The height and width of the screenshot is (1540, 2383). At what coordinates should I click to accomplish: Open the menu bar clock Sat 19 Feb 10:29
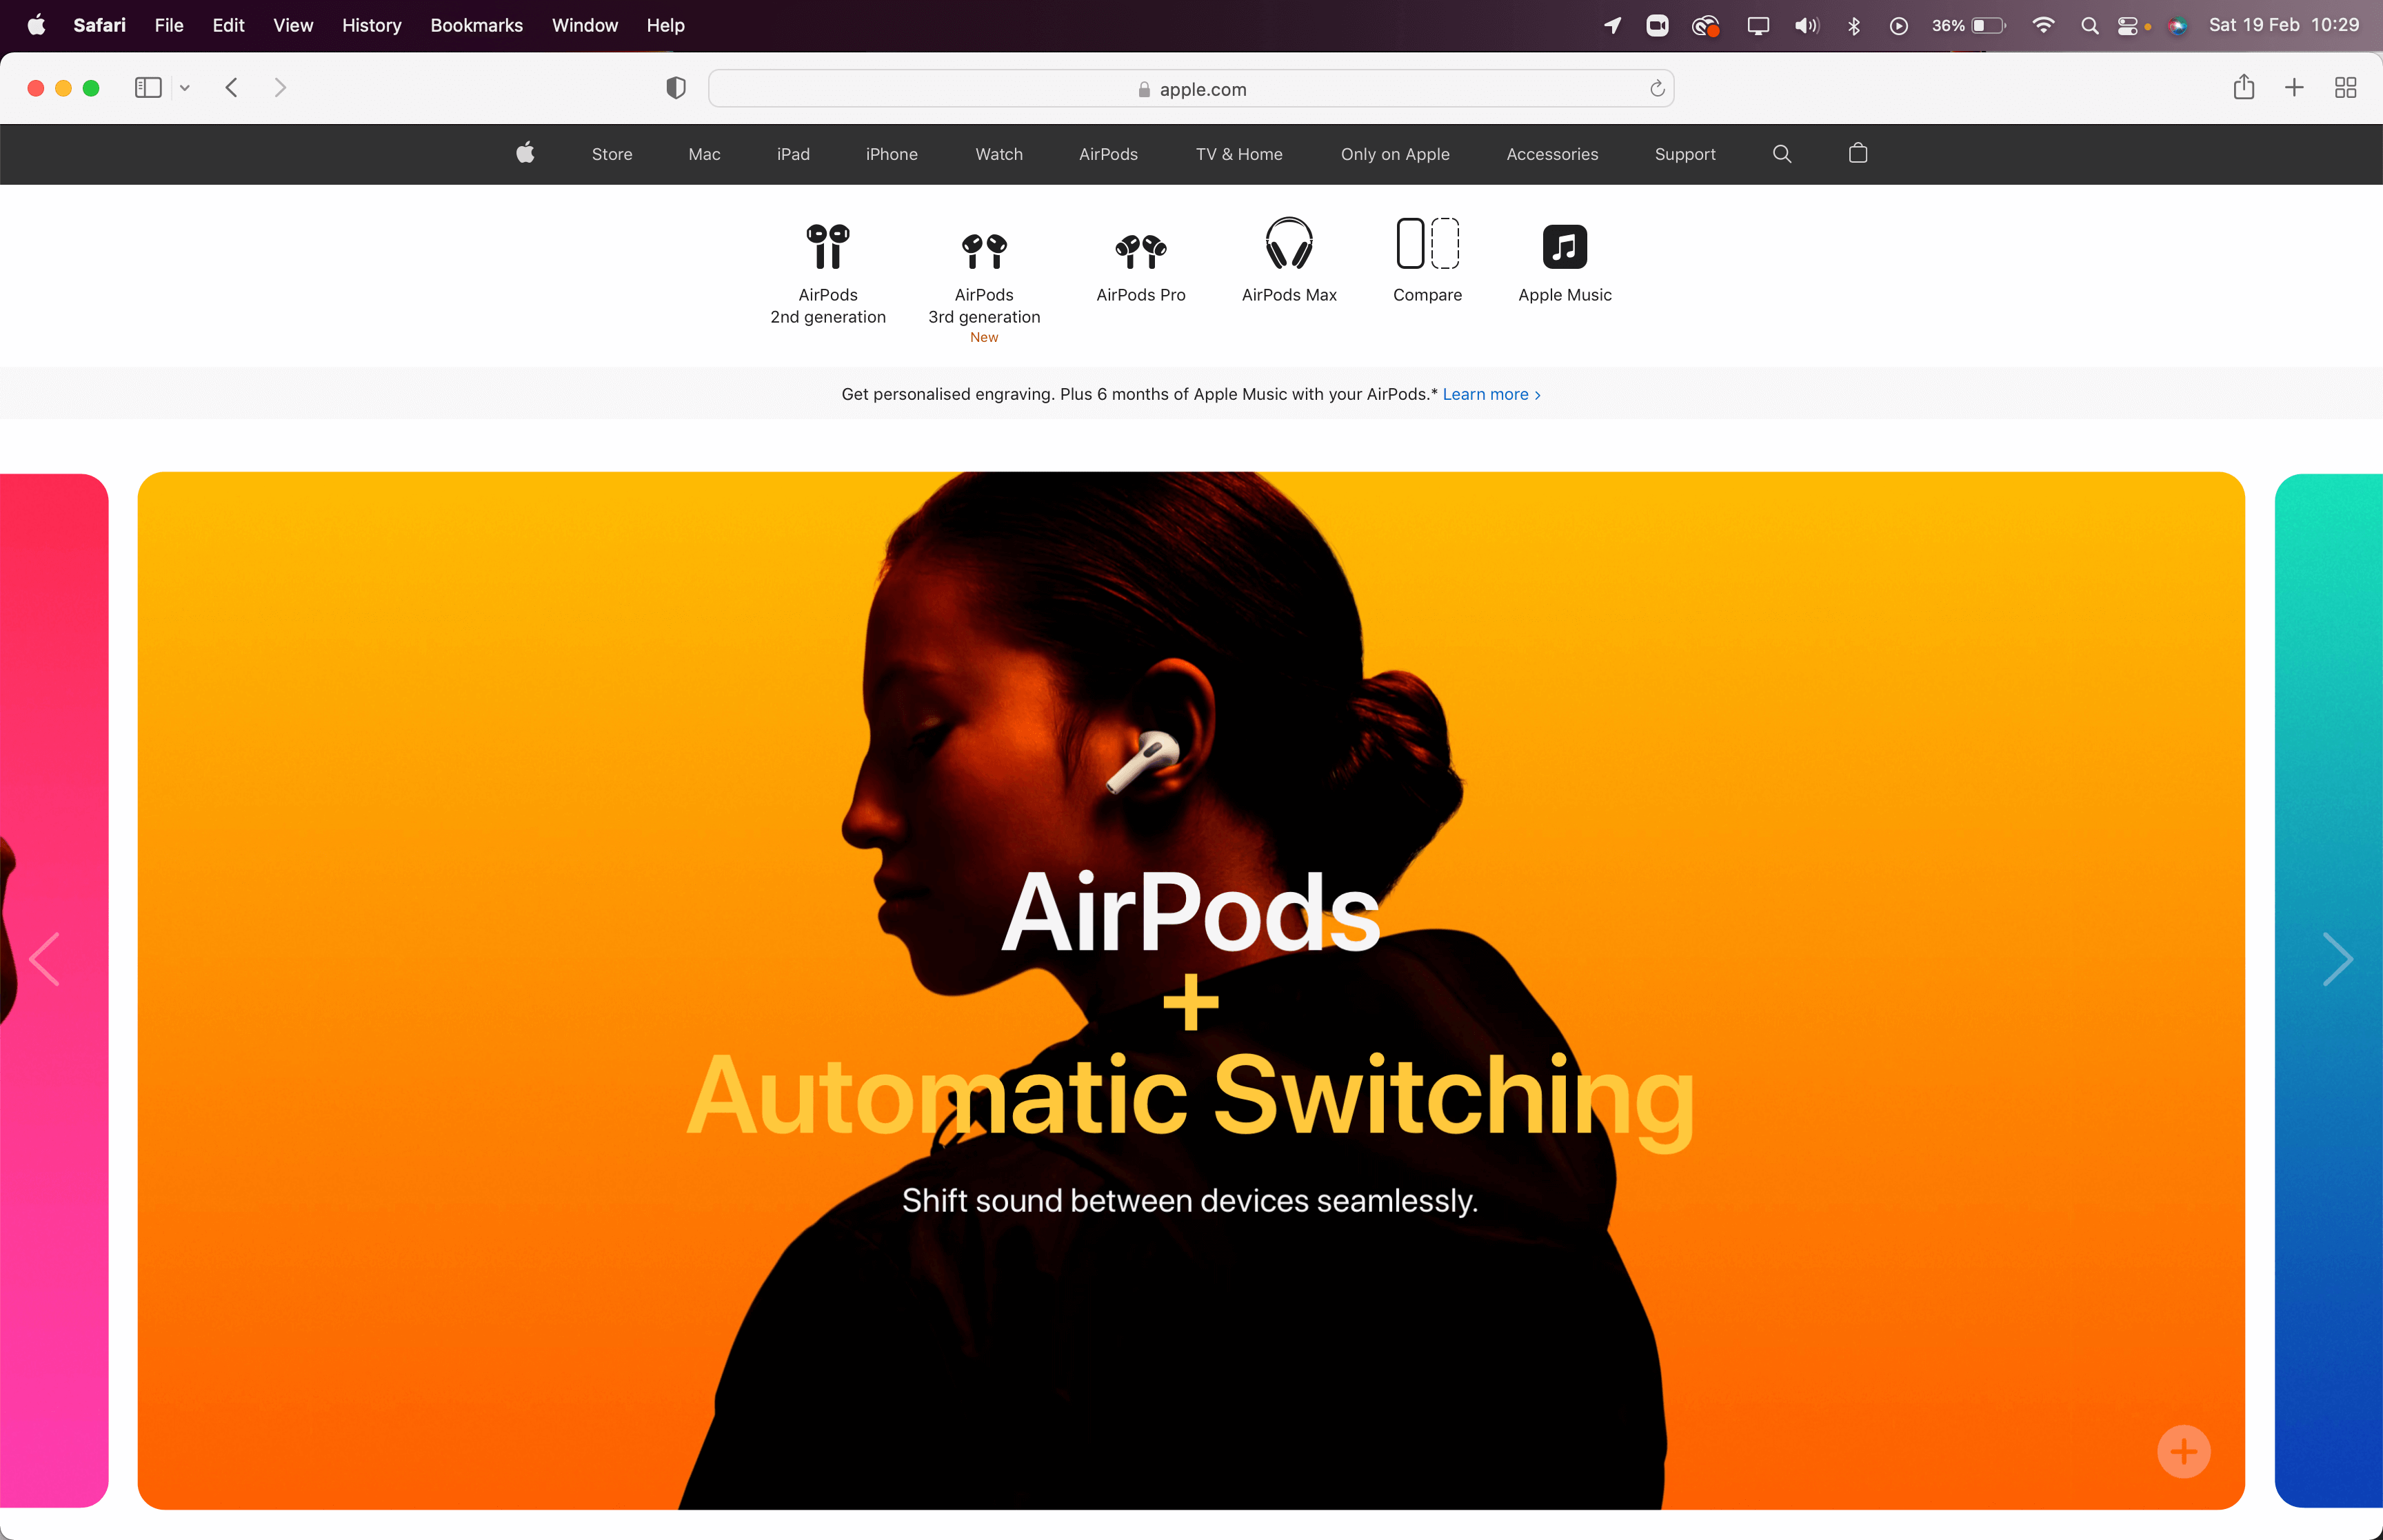tap(2283, 25)
